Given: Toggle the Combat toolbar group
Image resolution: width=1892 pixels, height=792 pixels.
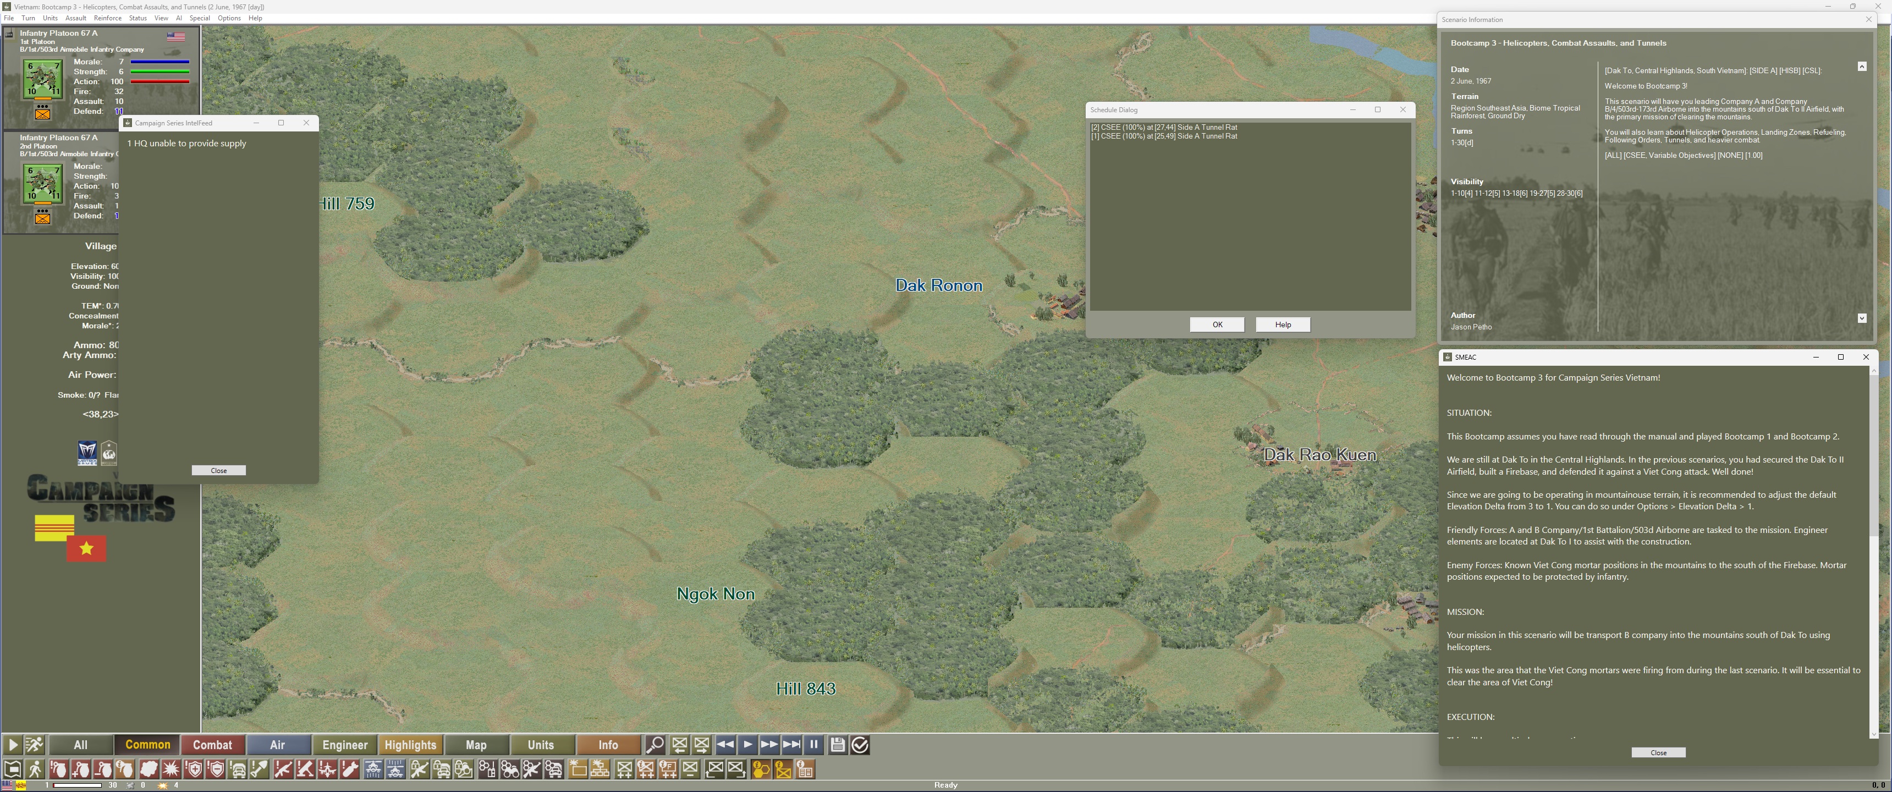Looking at the screenshot, I should (212, 745).
